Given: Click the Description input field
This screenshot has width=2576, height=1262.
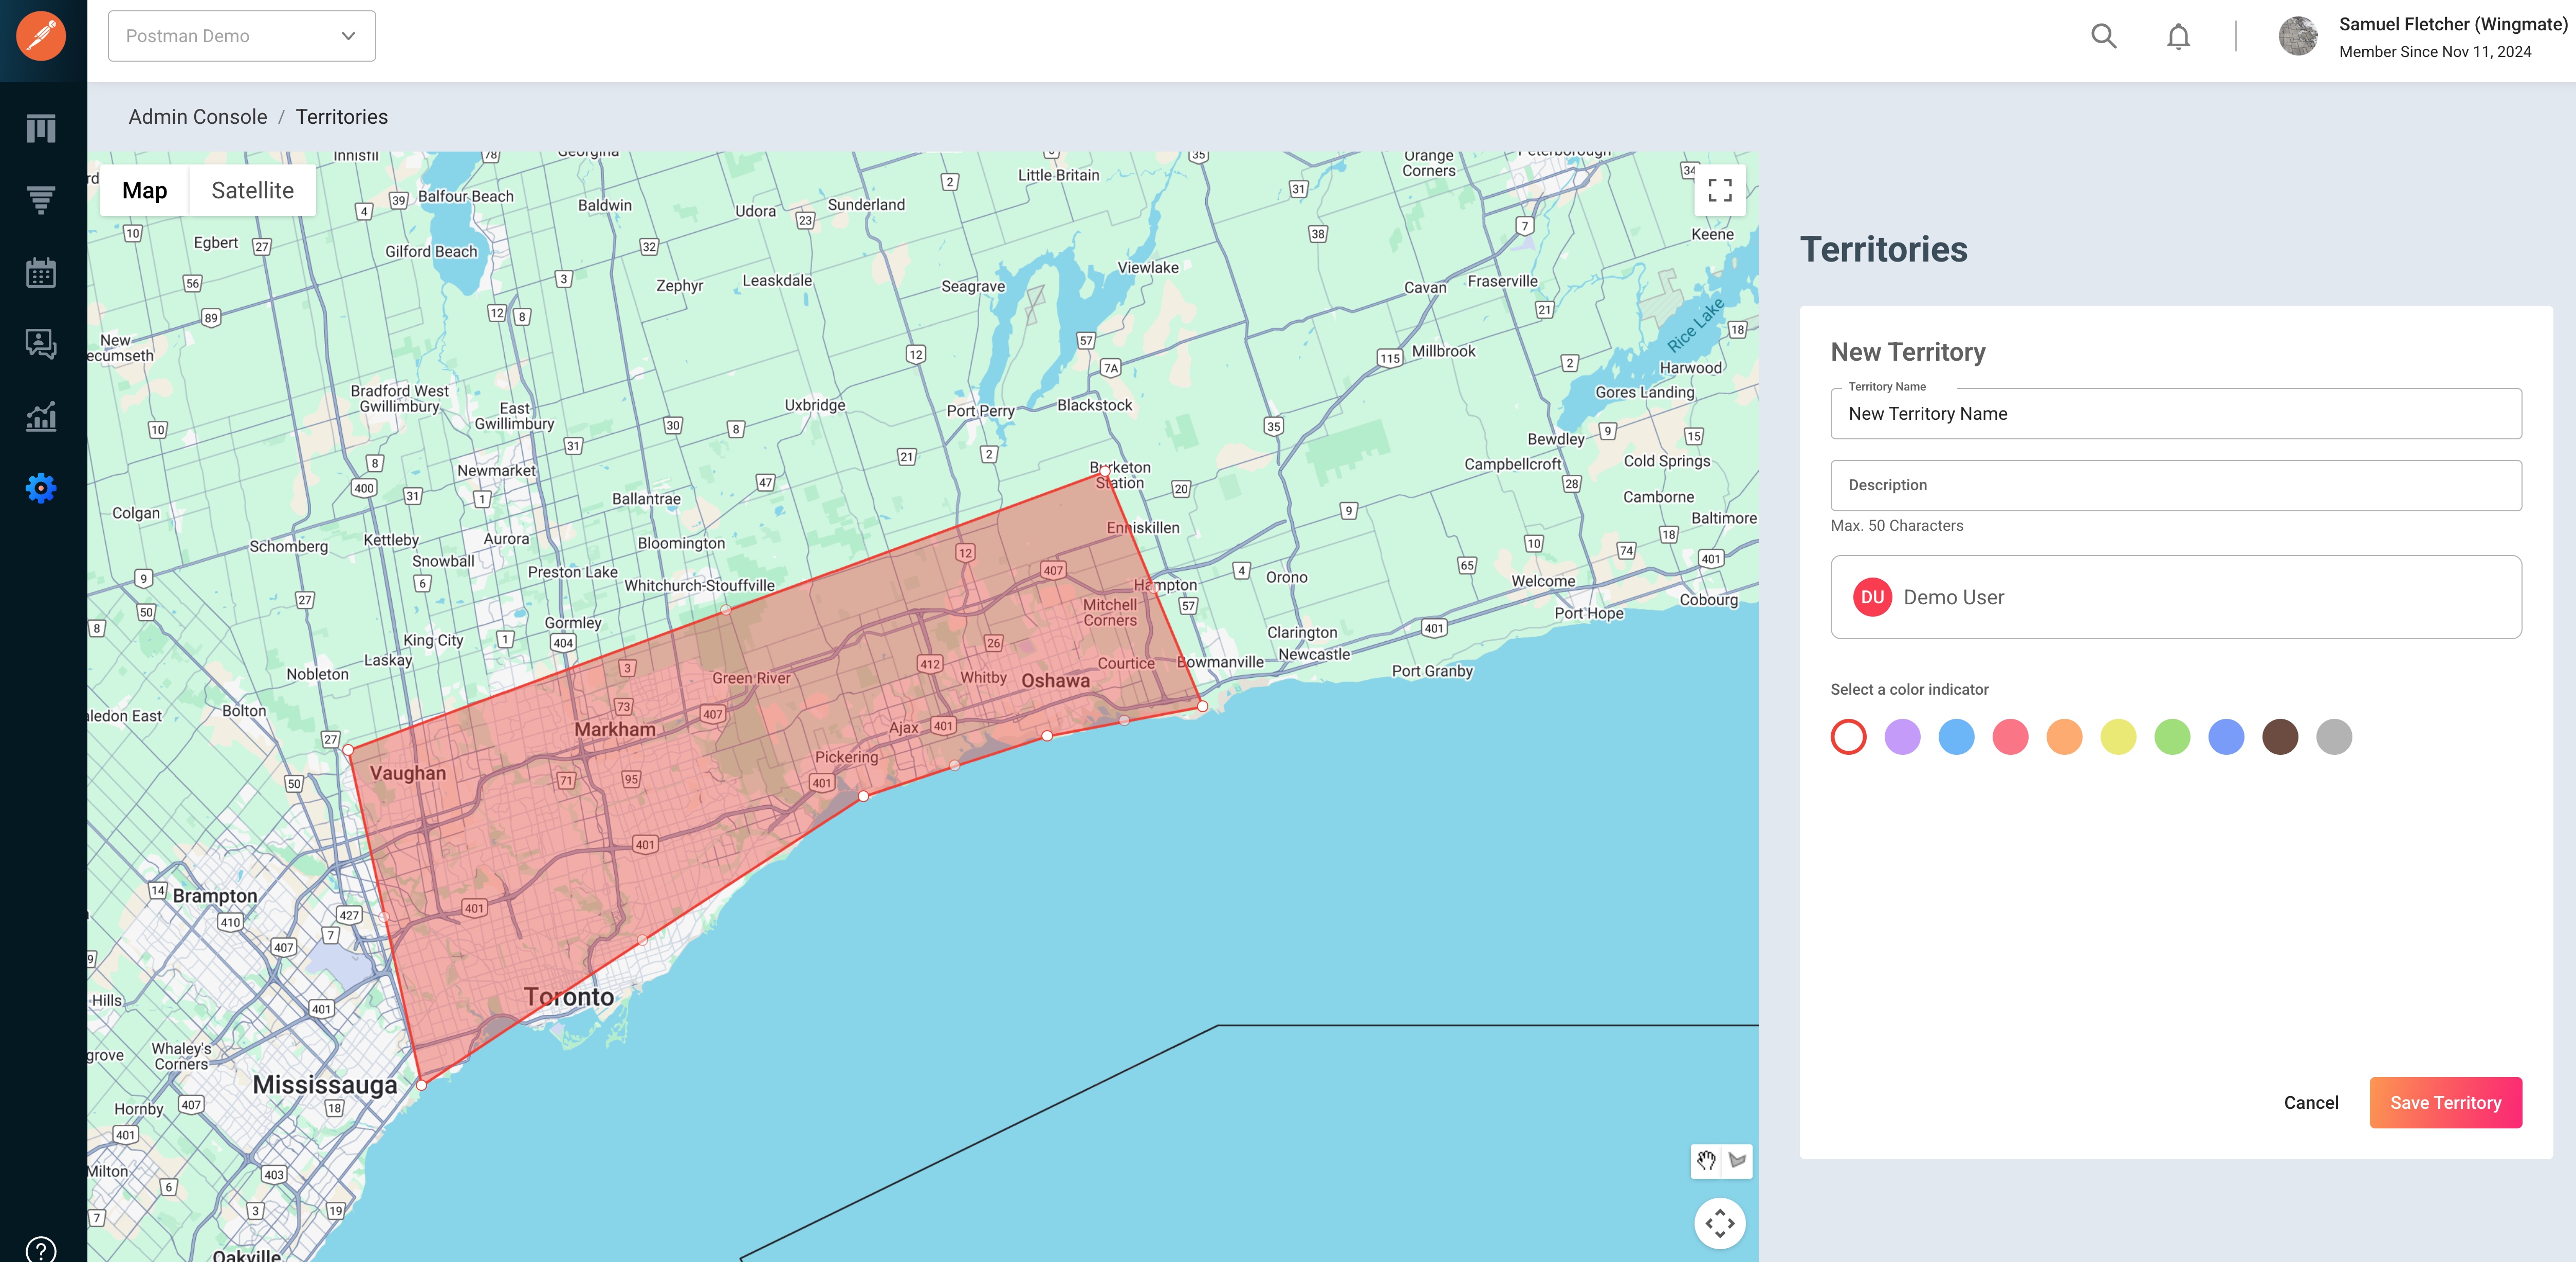Looking at the screenshot, I should [x=2176, y=485].
